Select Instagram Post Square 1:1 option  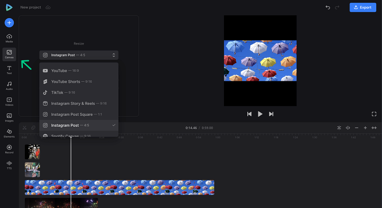[79, 114]
